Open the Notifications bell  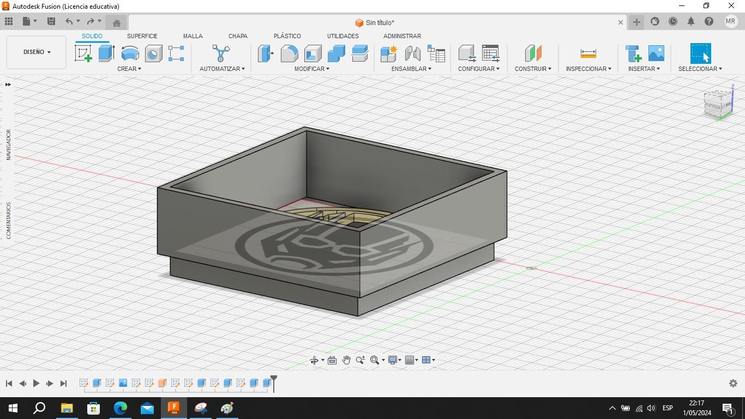(x=691, y=21)
